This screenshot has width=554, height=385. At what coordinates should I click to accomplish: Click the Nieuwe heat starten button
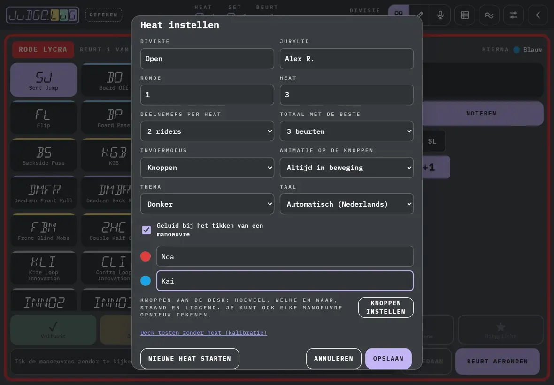click(x=190, y=359)
